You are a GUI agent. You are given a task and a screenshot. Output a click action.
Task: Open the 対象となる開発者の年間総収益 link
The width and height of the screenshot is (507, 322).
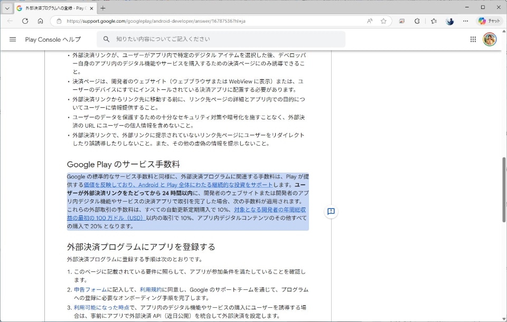click(186, 214)
